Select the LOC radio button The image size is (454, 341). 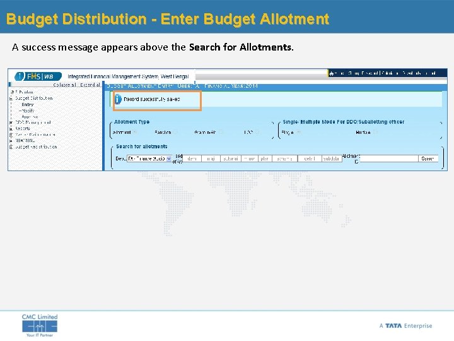click(x=257, y=132)
